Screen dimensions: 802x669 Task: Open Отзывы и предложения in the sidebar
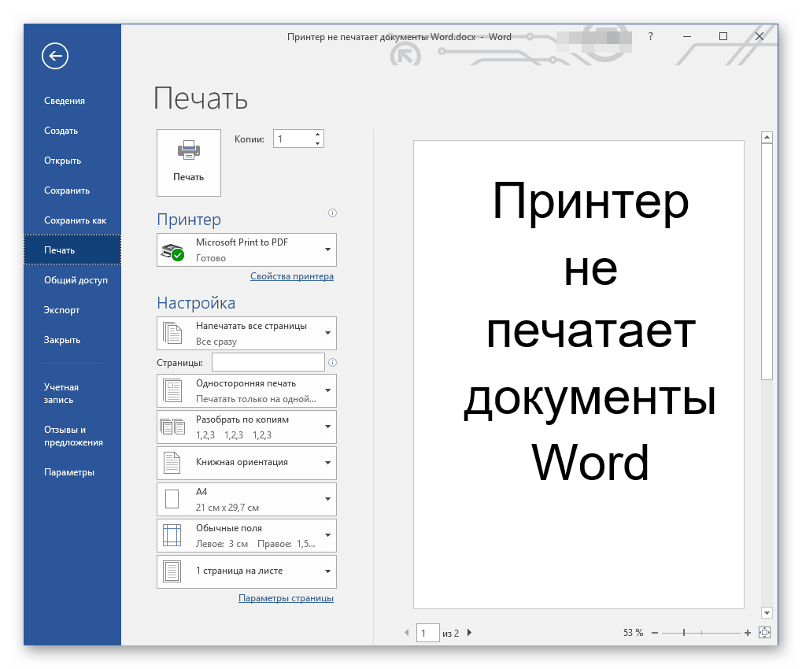(73, 436)
